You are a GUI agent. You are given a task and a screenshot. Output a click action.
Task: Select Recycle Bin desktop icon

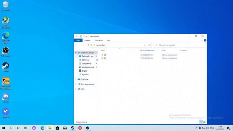click(x=6, y=6)
